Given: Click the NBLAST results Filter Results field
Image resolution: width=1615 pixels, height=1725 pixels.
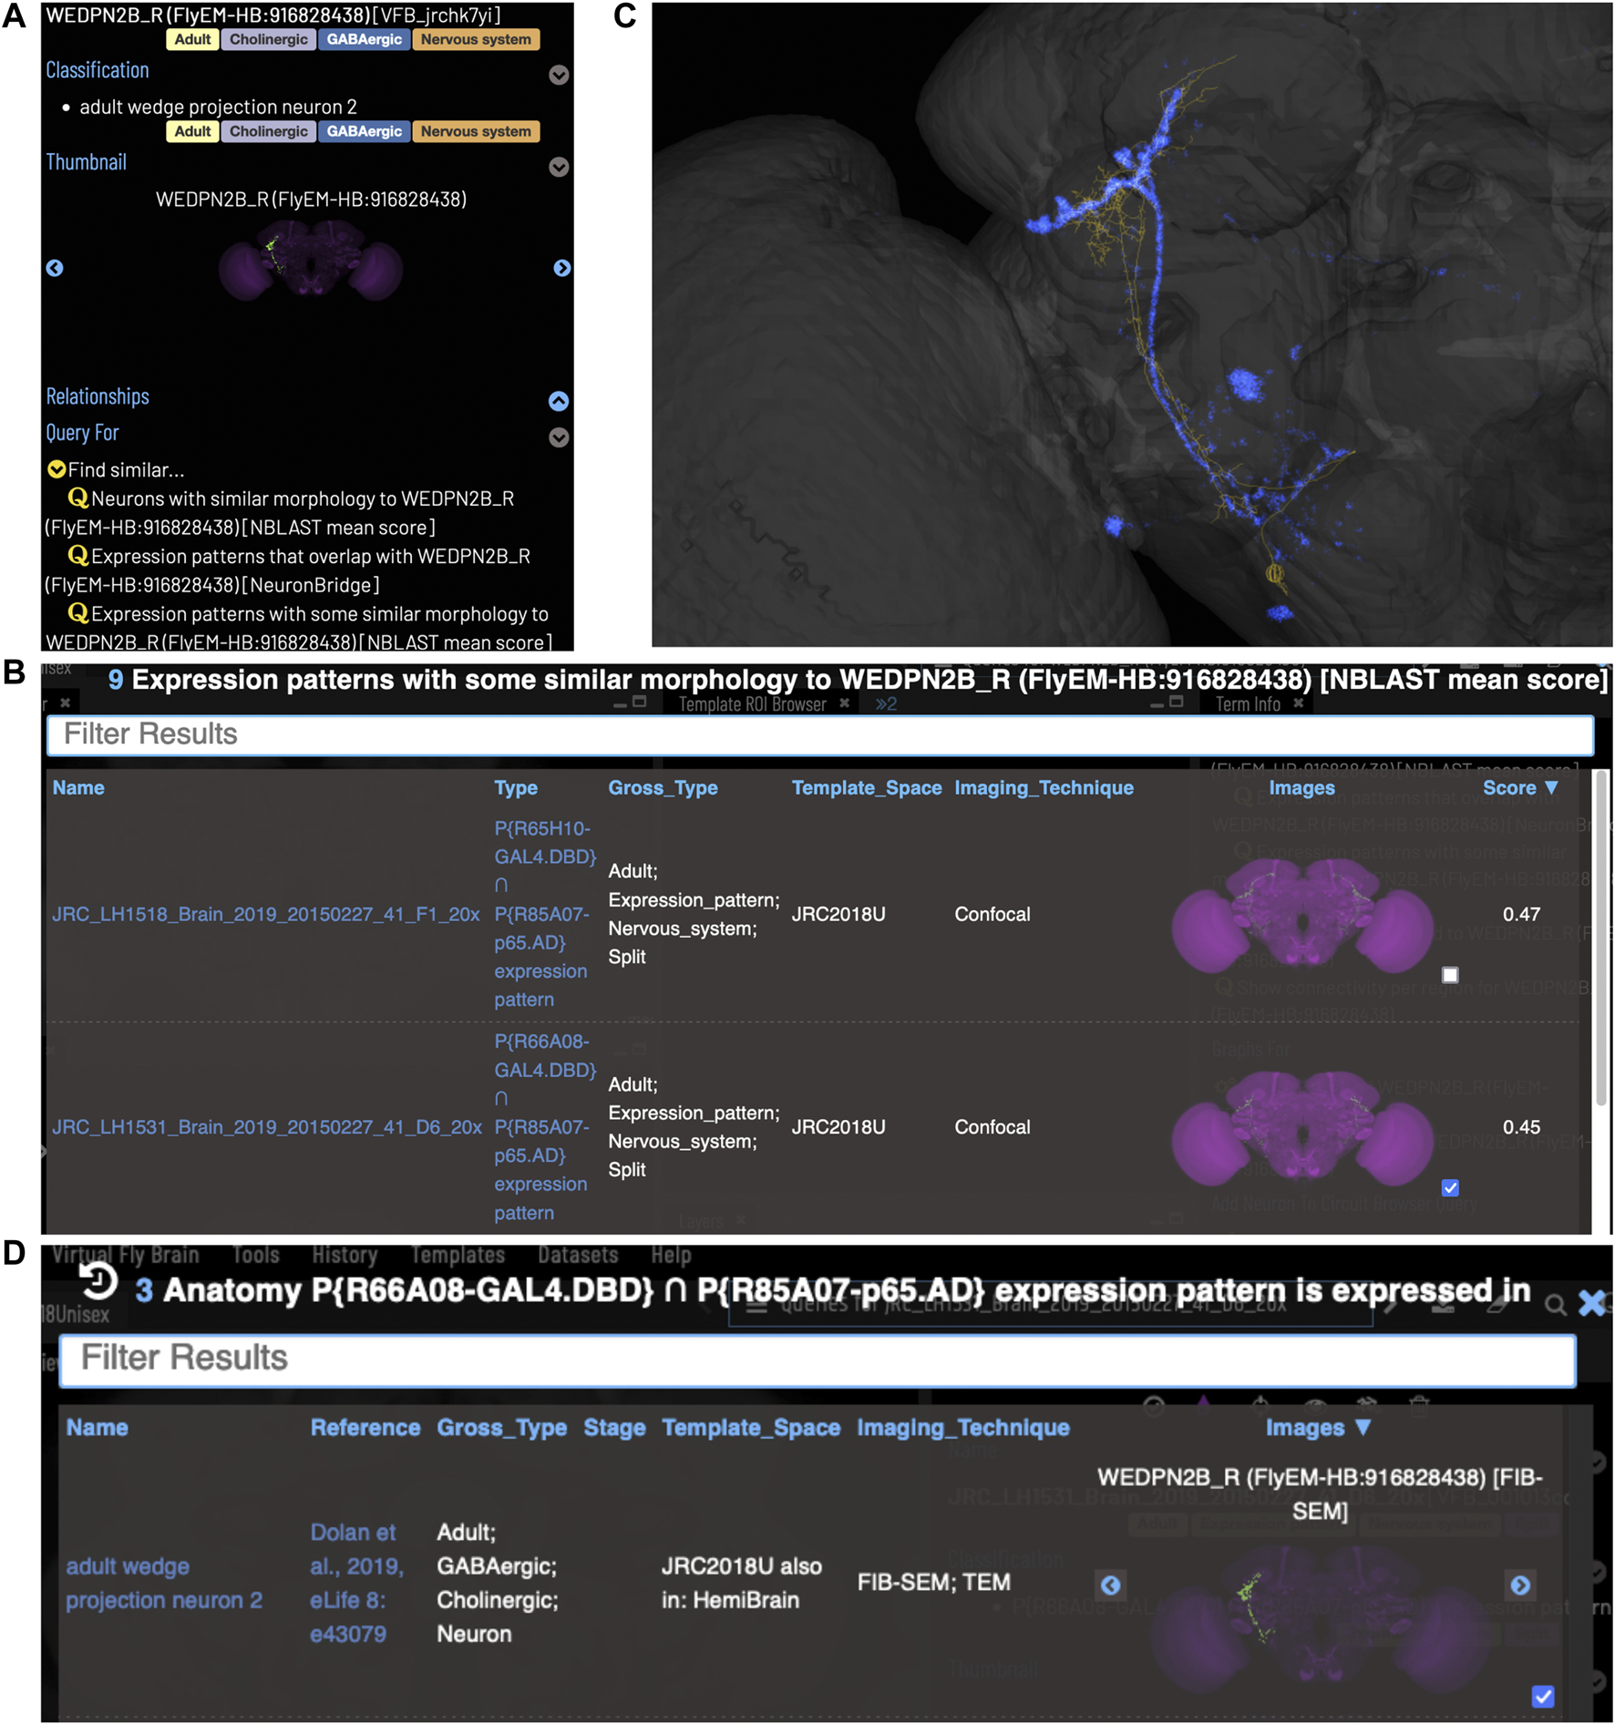Looking at the screenshot, I should click(819, 734).
